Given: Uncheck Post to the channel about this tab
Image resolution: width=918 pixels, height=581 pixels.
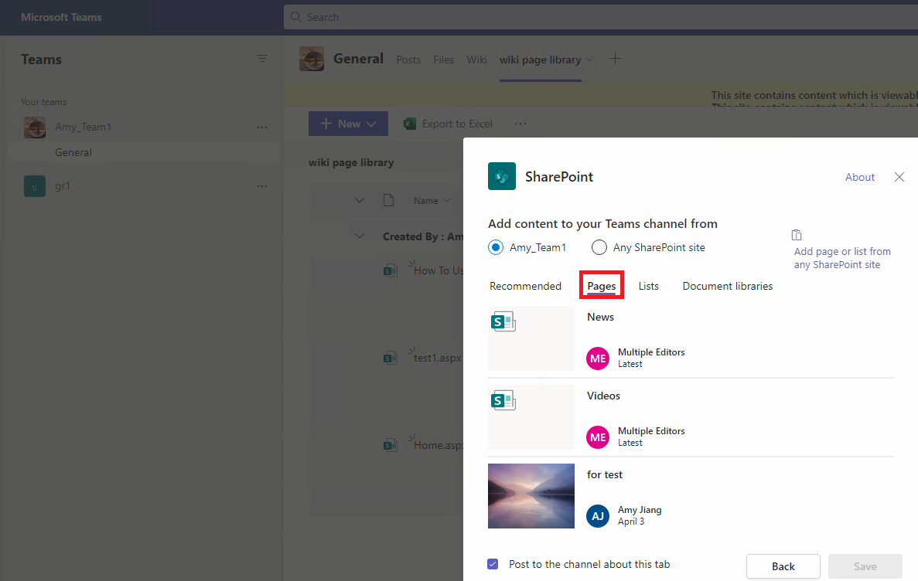Looking at the screenshot, I should point(493,564).
